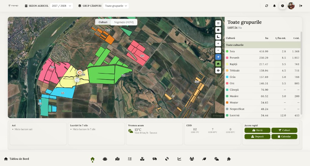Click the blue locate-me arrow map button
Screen dimensions: 310x166
[x=218, y=57]
